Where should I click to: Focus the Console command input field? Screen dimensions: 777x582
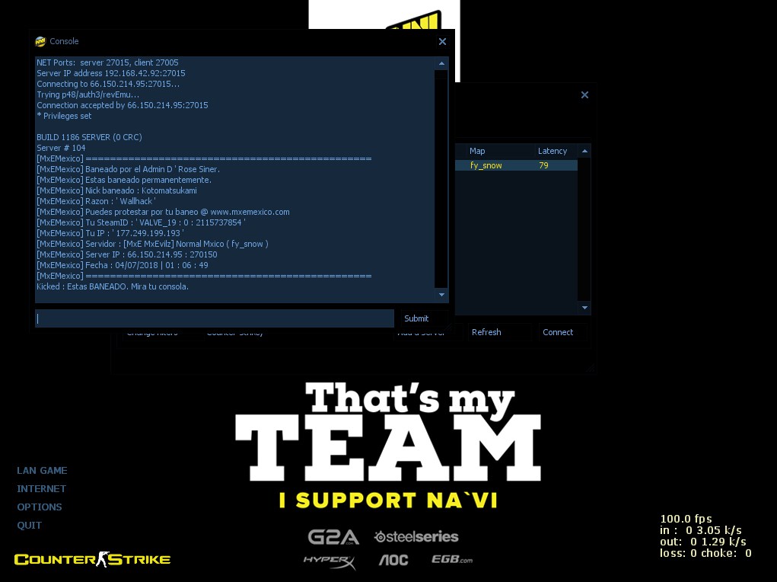[215, 318]
